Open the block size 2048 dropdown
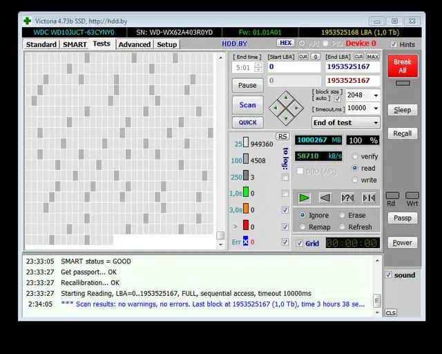 (376, 95)
